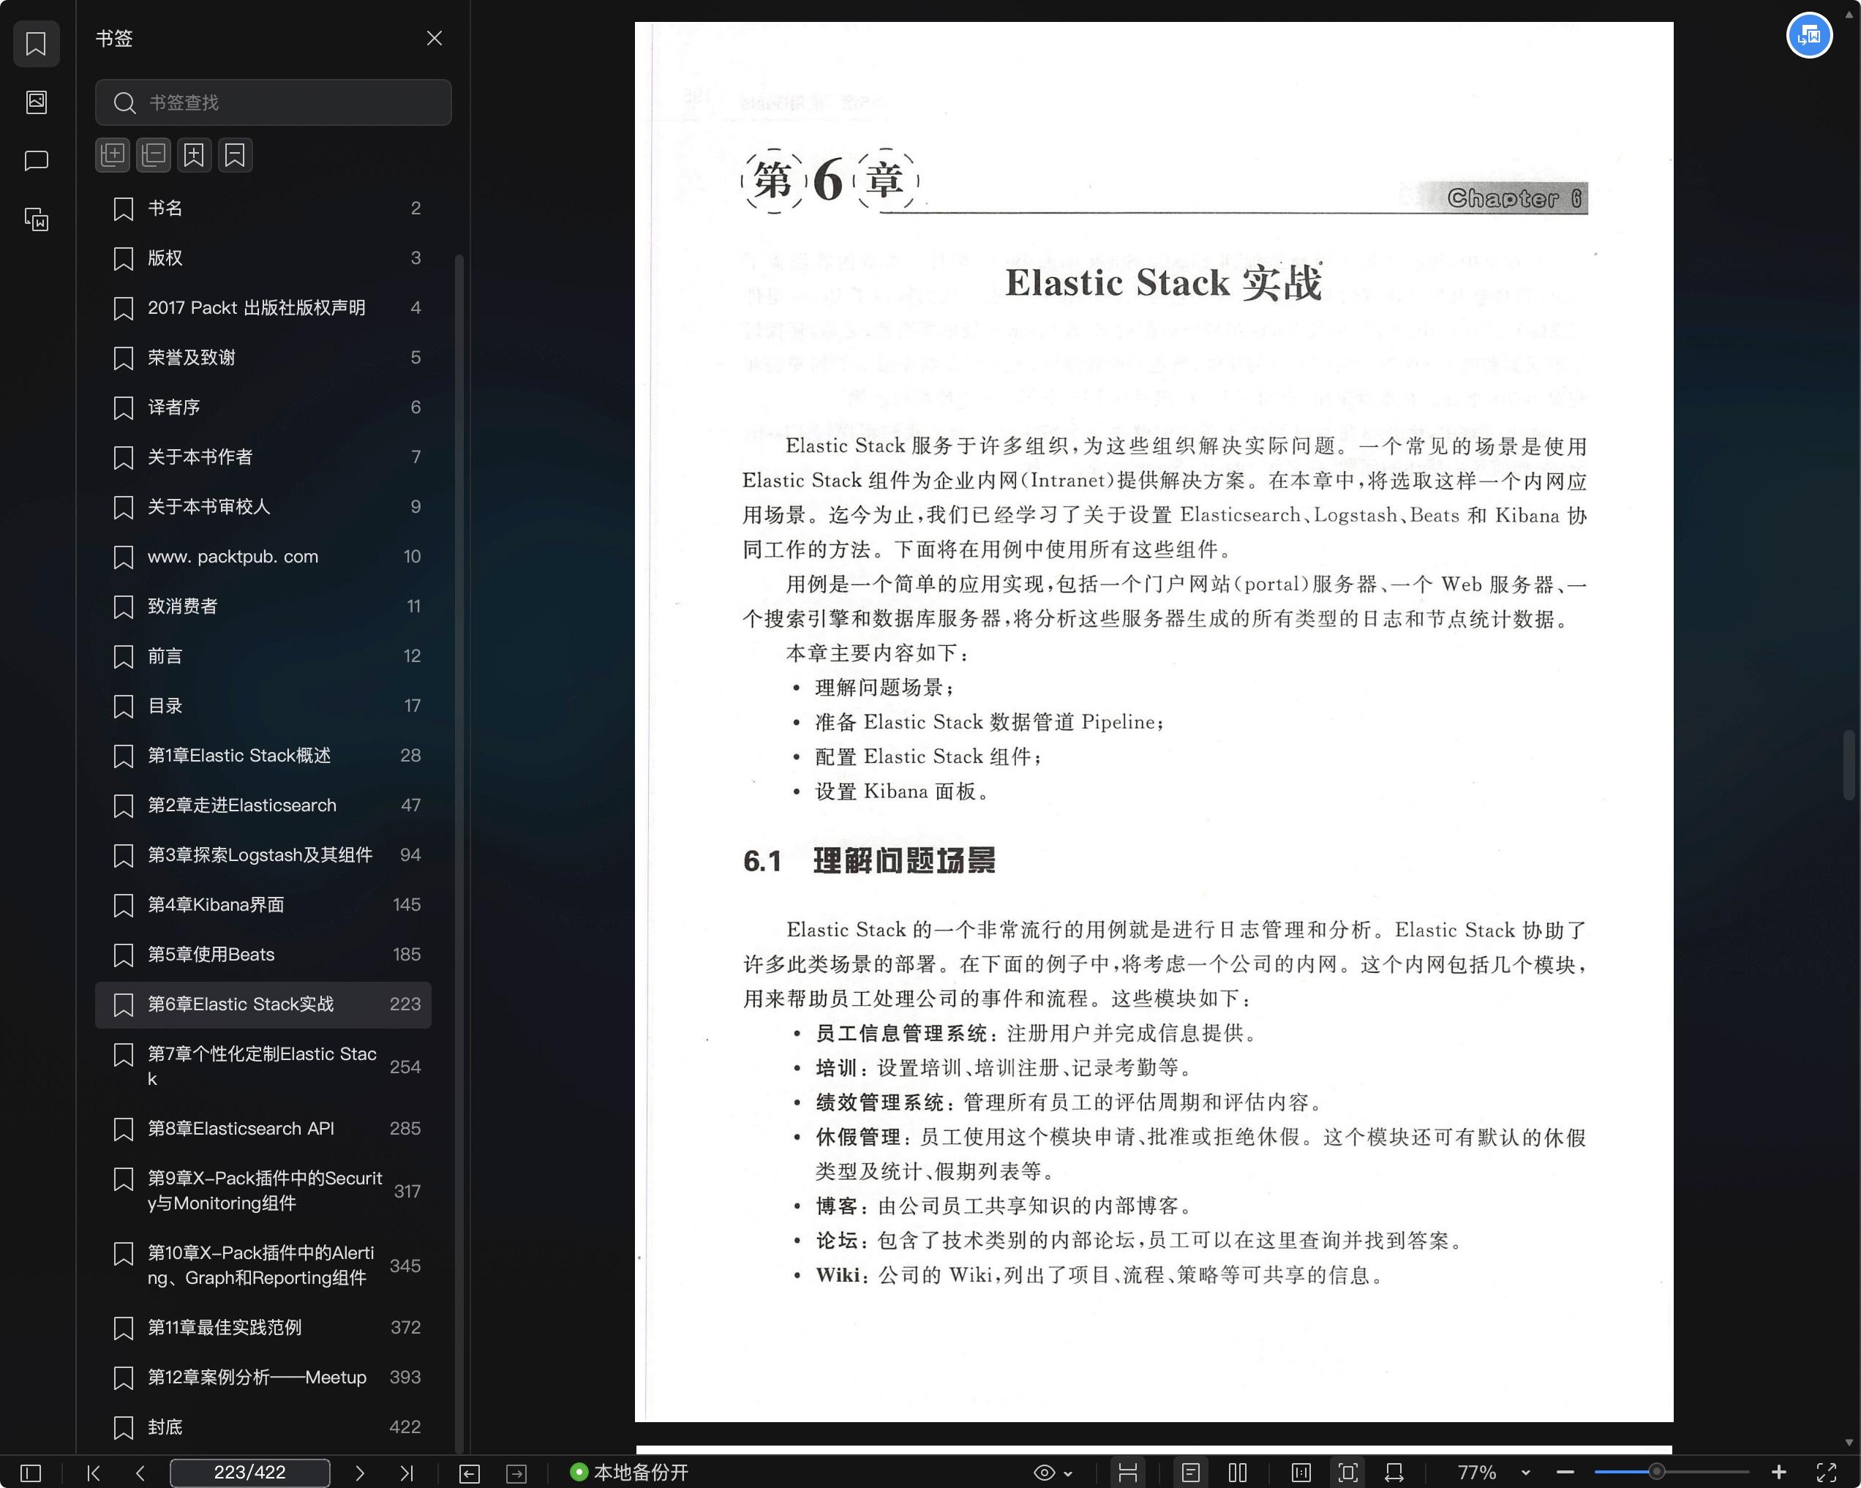Open bookmark 关于本书审校人
The width and height of the screenshot is (1861, 1488).
(x=263, y=507)
